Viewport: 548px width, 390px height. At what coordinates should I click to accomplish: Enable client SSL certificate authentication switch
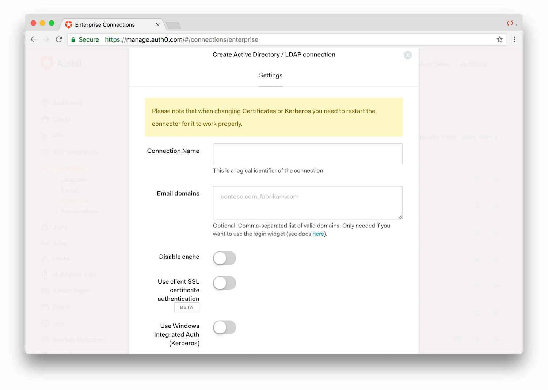tap(224, 283)
